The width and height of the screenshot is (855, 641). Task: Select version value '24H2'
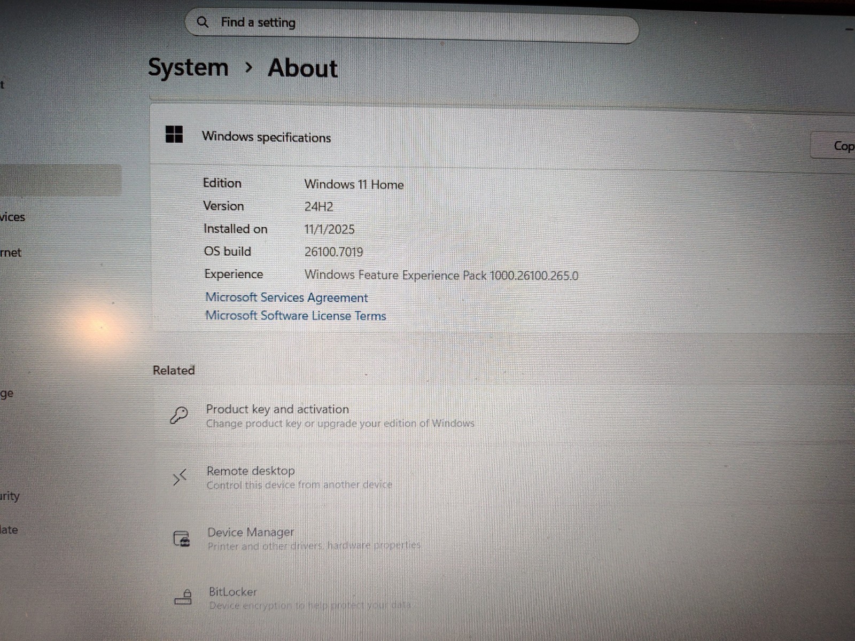318,207
